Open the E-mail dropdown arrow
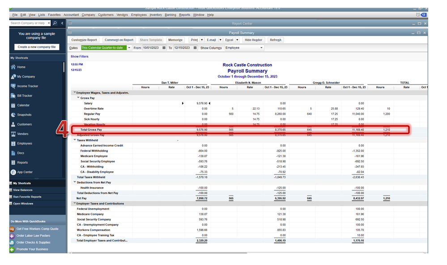 pyautogui.click(x=220, y=40)
